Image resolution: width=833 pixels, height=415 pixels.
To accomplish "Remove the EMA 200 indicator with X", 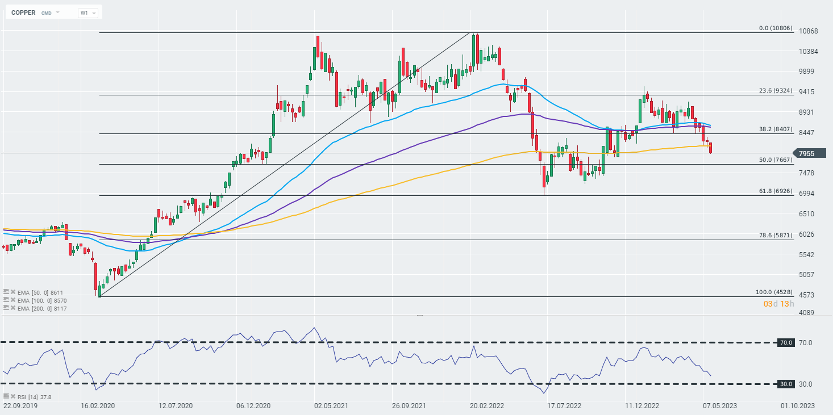I will [13, 308].
